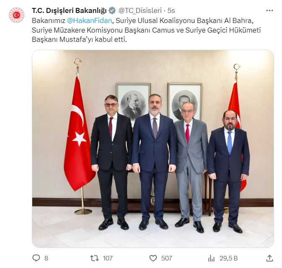Click the retweet arrows icon
The height and width of the screenshot is (268, 282).
(94, 258)
